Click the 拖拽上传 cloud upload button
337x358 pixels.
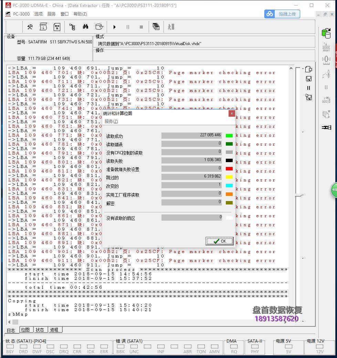282,14
